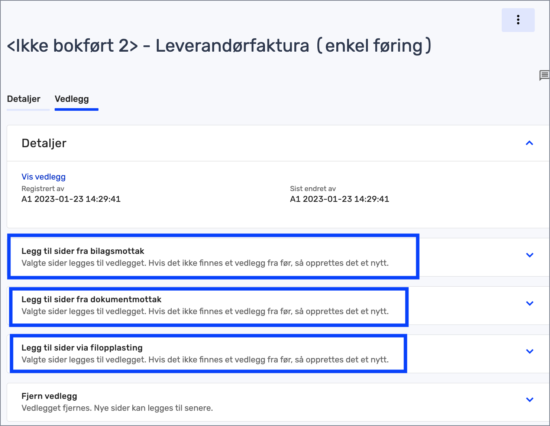This screenshot has width=550, height=426.
Task: Click the Leverandørfaktura page title
Action: coord(219,45)
